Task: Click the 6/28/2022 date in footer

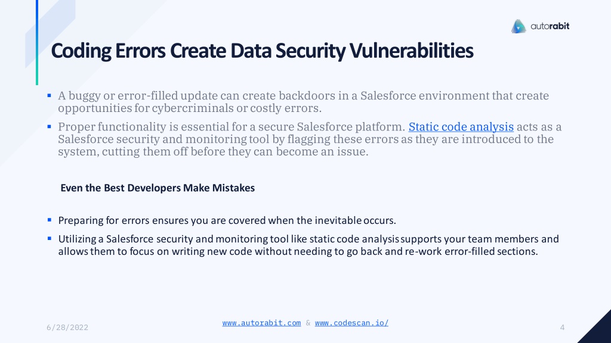Action: (67, 328)
